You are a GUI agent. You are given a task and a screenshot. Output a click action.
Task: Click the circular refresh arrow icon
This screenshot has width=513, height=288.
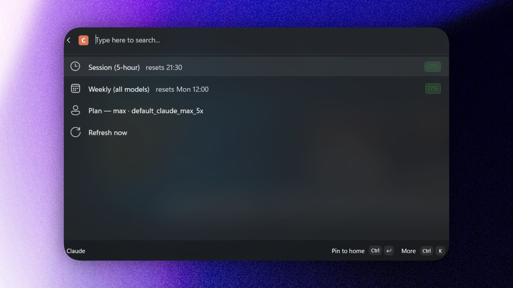pos(75,132)
